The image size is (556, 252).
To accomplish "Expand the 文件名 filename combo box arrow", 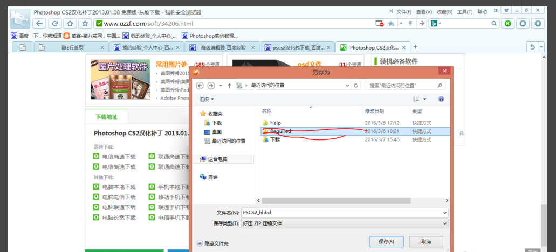I will [445, 212].
